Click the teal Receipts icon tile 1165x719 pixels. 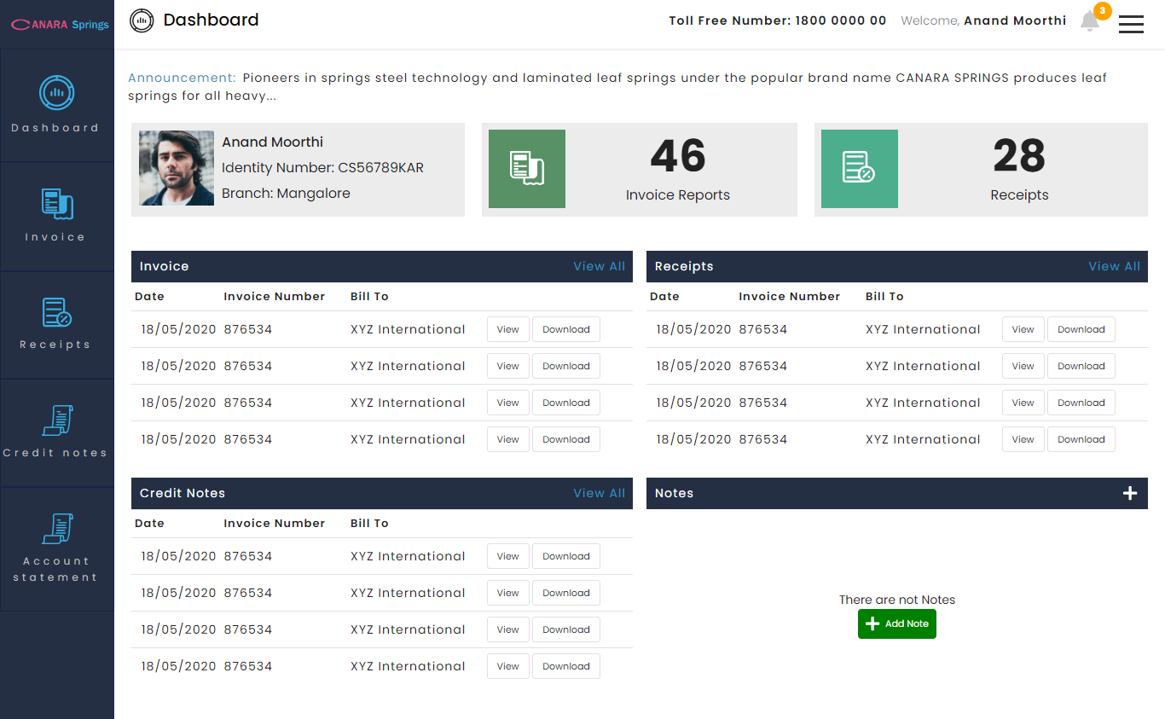(859, 169)
